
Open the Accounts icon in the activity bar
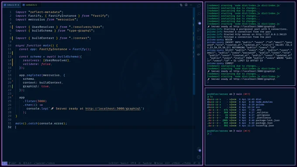(199, 150)
